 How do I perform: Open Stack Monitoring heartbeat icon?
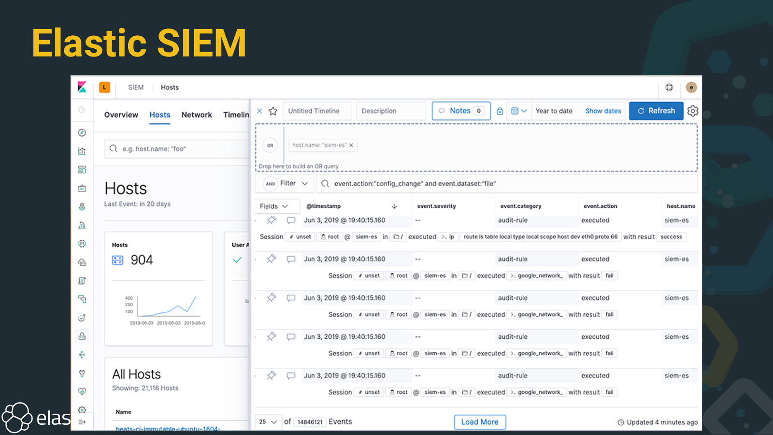click(82, 391)
